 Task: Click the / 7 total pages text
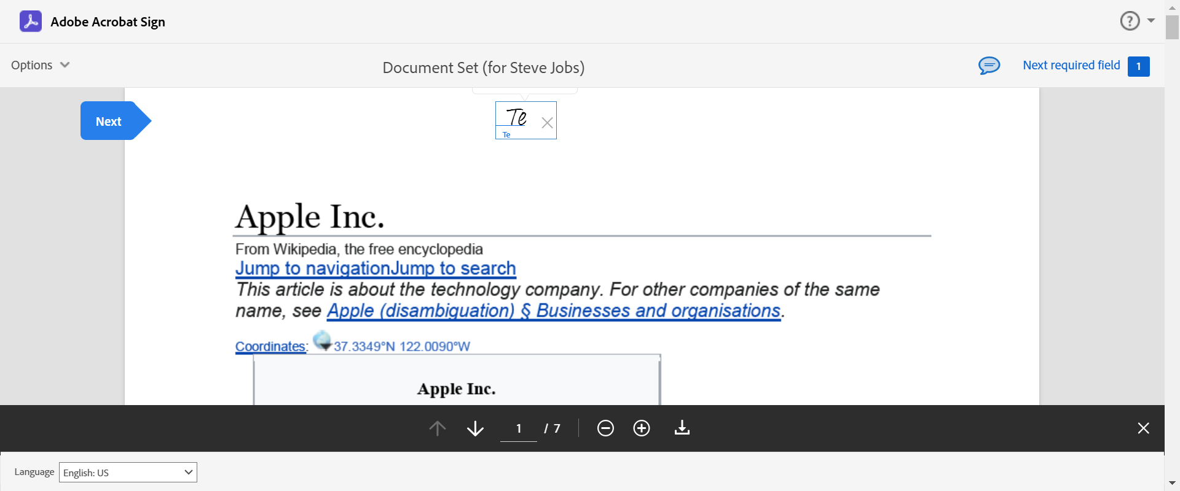(552, 428)
